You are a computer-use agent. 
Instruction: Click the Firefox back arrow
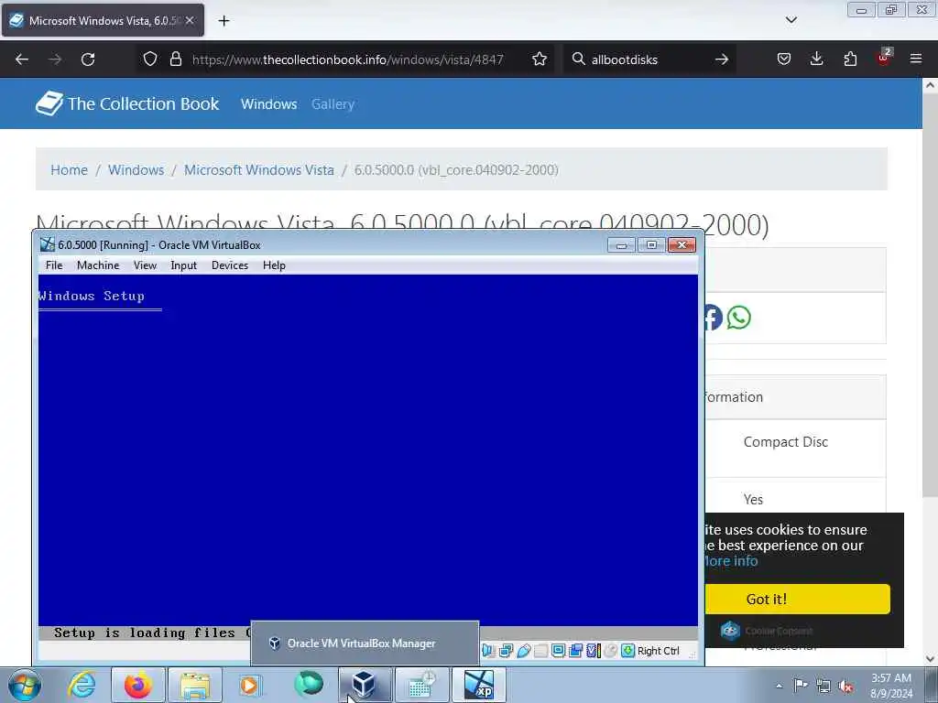coord(22,59)
